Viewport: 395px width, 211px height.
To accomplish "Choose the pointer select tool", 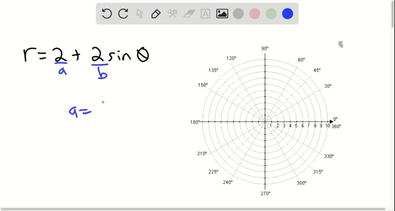I will click(x=140, y=13).
